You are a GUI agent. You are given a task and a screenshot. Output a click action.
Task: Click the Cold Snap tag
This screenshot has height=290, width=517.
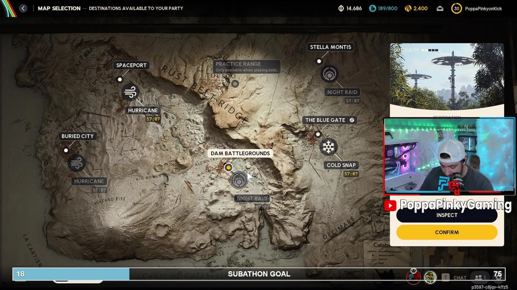(341, 165)
